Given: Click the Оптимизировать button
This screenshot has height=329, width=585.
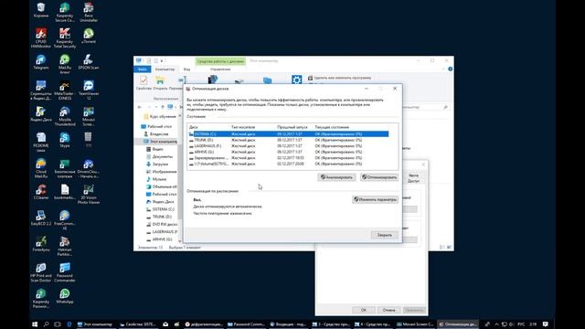Looking at the screenshot, I should click(379, 177).
